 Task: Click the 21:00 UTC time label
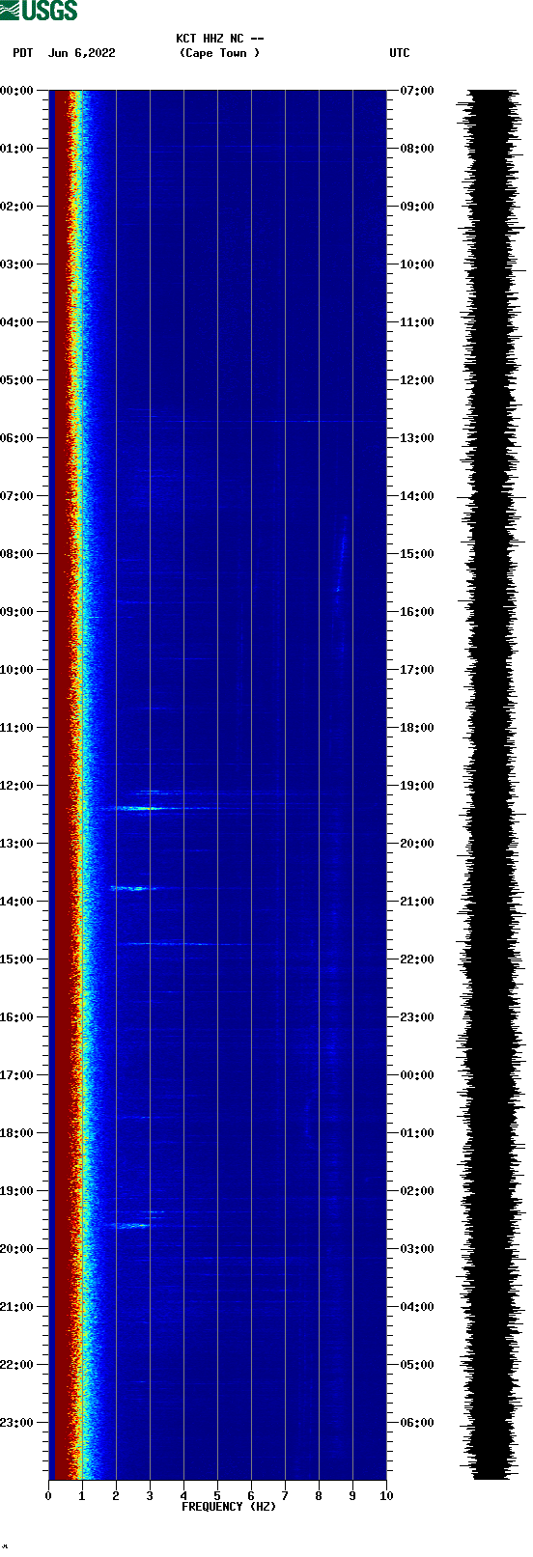[417, 902]
